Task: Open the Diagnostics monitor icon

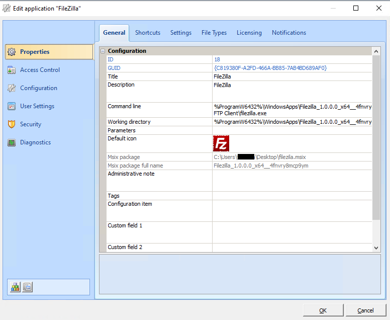Action: pyautogui.click(x=12, y=142)
